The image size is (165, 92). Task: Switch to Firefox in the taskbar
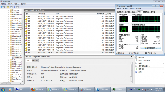pyautogui.click(x=38, y=89)
